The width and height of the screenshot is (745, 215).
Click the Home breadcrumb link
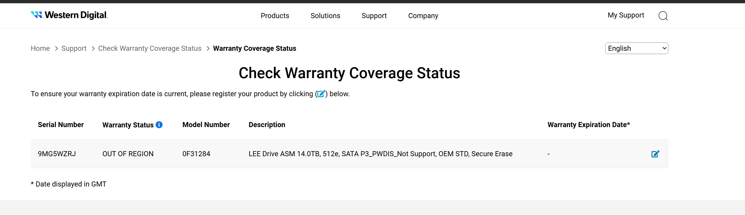click(40, 48)
